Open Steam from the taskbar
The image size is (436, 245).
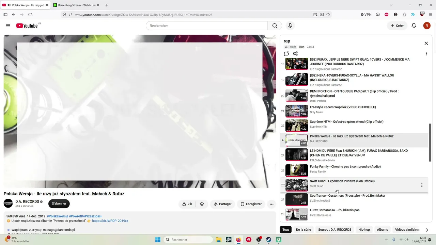tap(269, 240)
